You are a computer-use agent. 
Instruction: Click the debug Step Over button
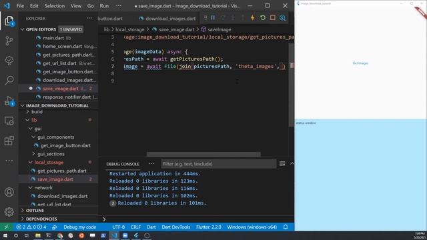tap(223, 18)
